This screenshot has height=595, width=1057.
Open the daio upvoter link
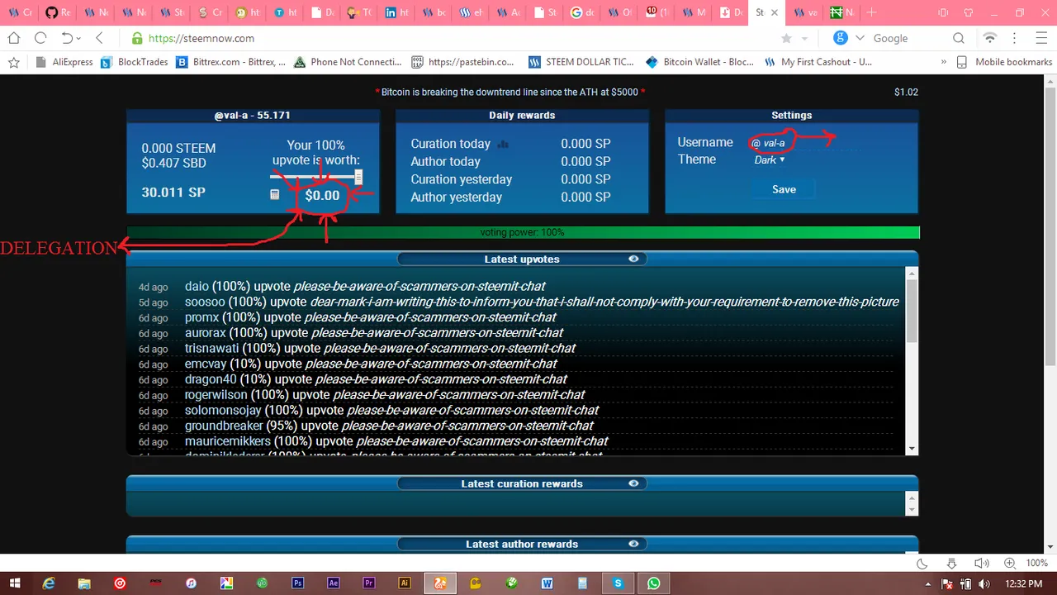click(x=197, y=286)
